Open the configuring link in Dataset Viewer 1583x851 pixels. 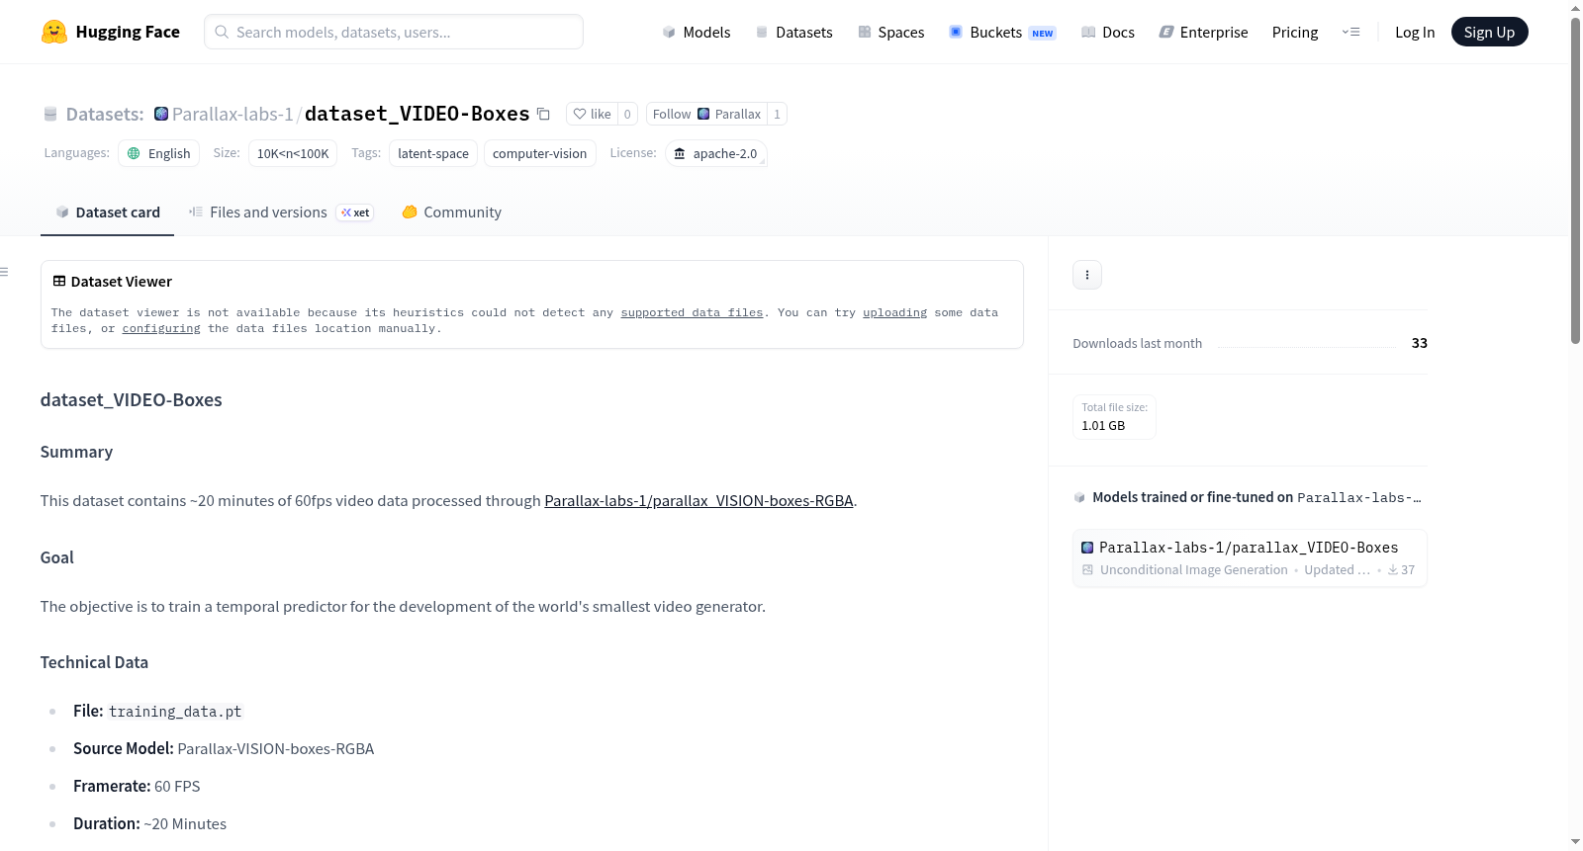(x=161, y=328)
